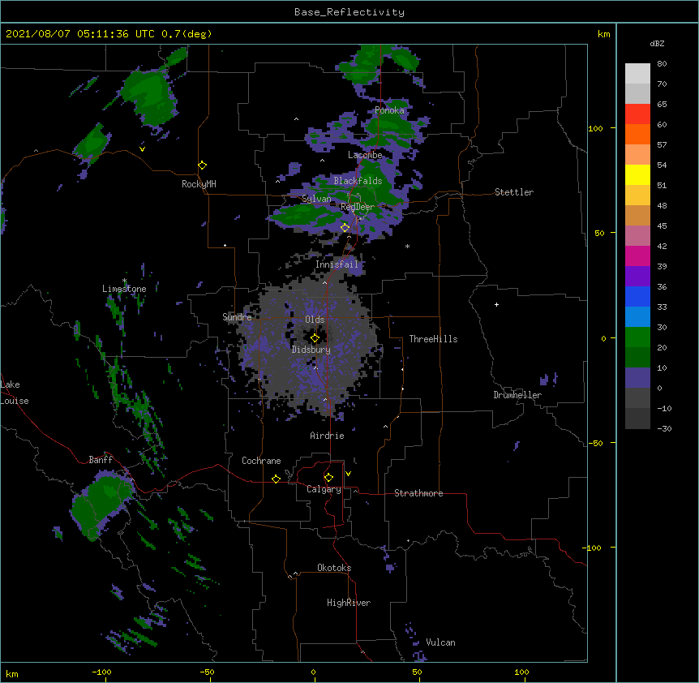
Task: Select the magenta 42-39 dBZ legend swatch
Action: (x=637, y=256)
